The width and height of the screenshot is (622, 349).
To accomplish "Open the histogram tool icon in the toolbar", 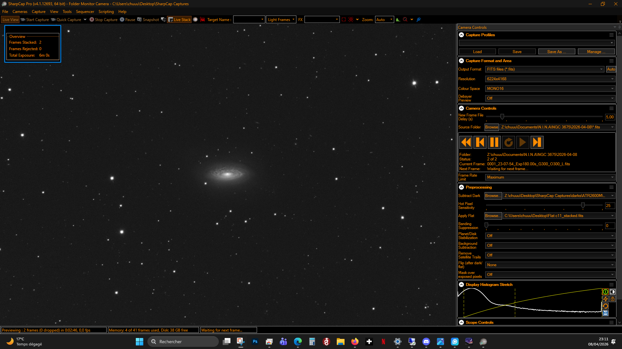I will coord(398,20).
